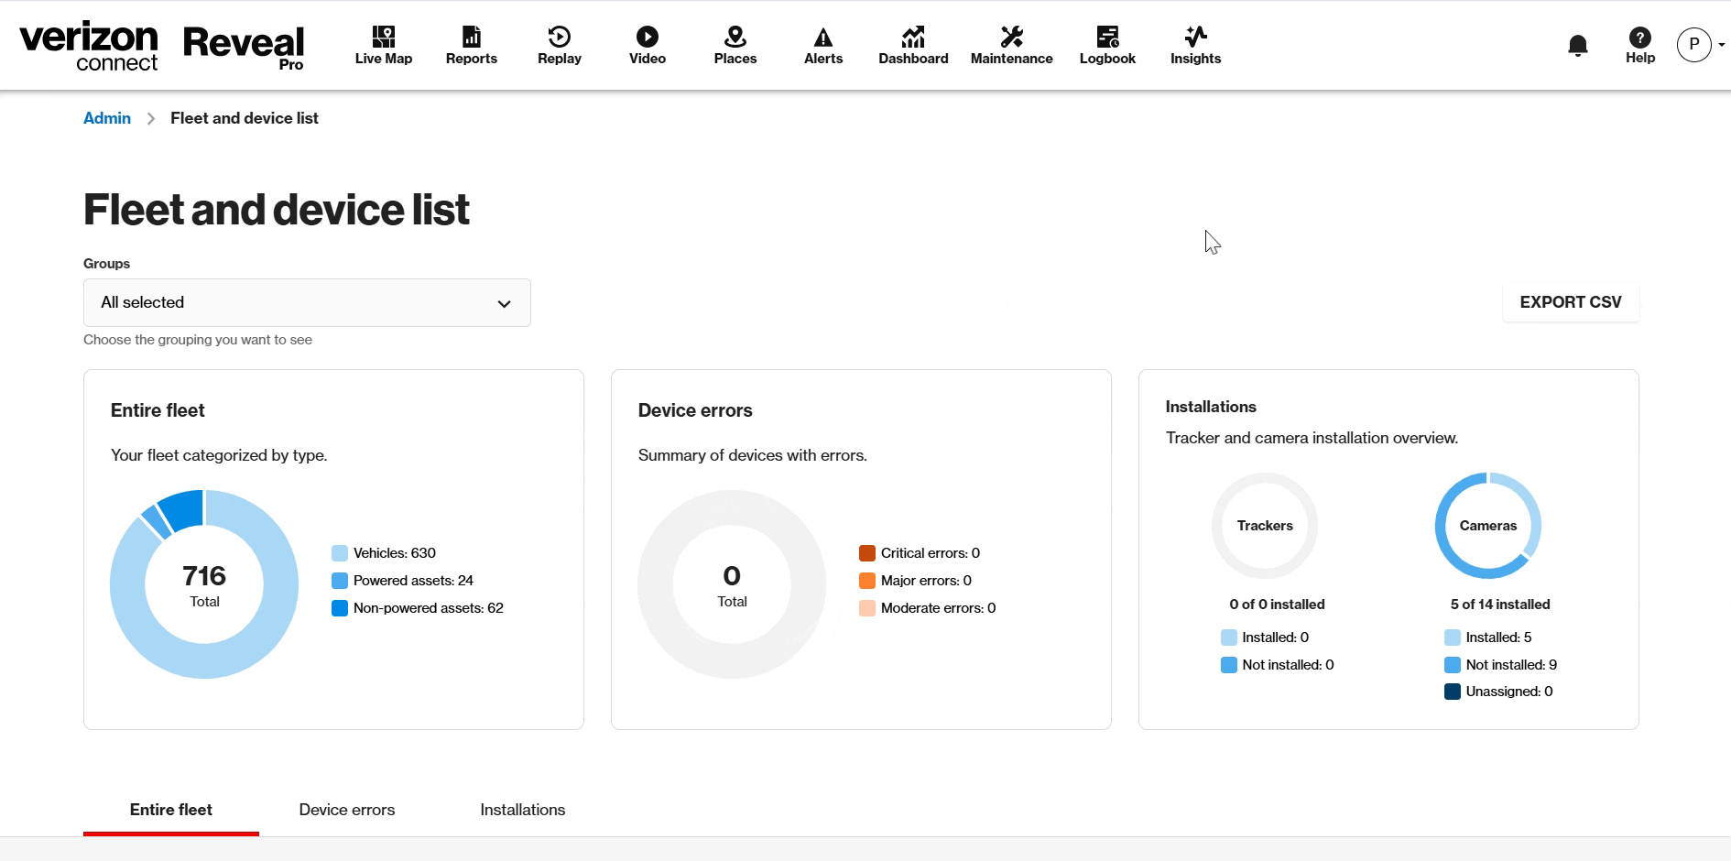
Task: Open the user profile P avatar
Action: tap(1694, 45)
